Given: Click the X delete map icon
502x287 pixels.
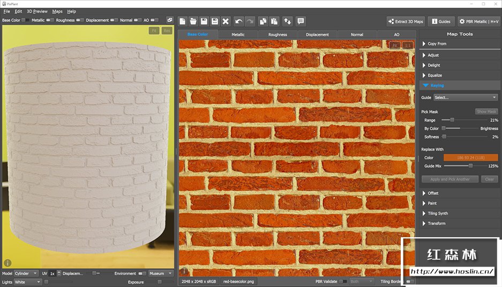Looking at the screenshot, I should coord(226,21).
